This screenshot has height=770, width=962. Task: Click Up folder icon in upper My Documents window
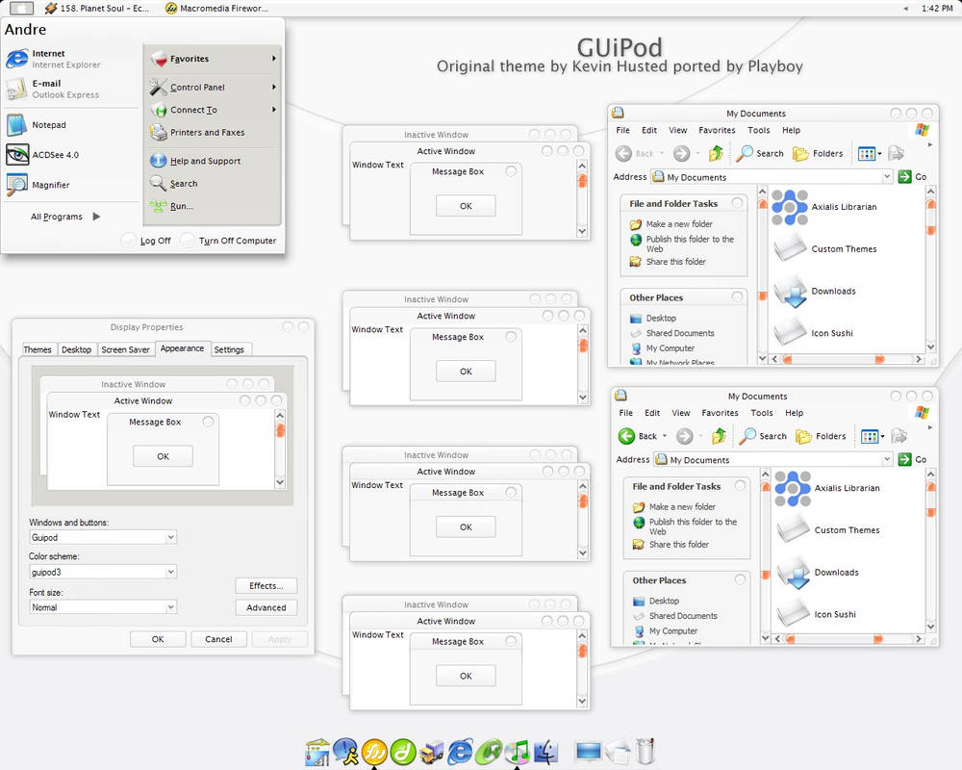click(x=716, y=153)
